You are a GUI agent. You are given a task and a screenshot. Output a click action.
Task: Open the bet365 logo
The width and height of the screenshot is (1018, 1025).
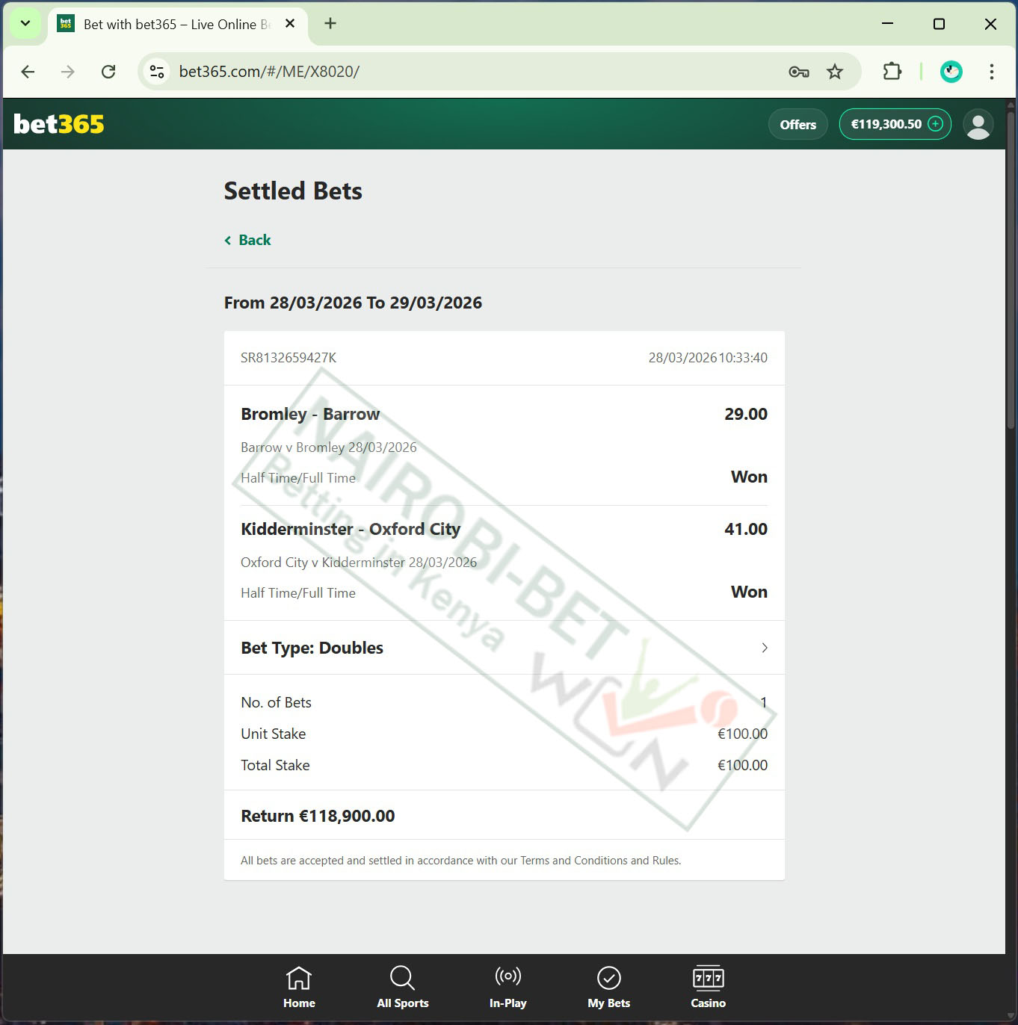pyautogui.click(x=58, y=124)
